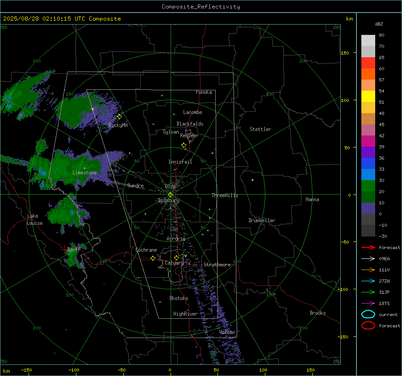
Task: Click the HighRiver city label
Action: click(185, 314)
